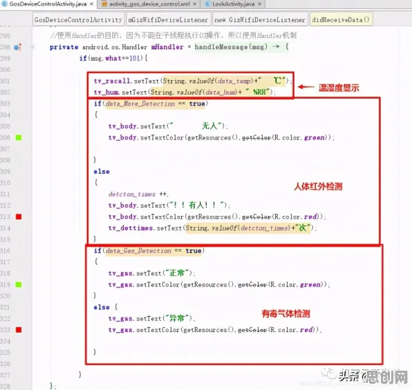Select mGizWifiDeviceListener breadcrumb

(x=168, y=20)
